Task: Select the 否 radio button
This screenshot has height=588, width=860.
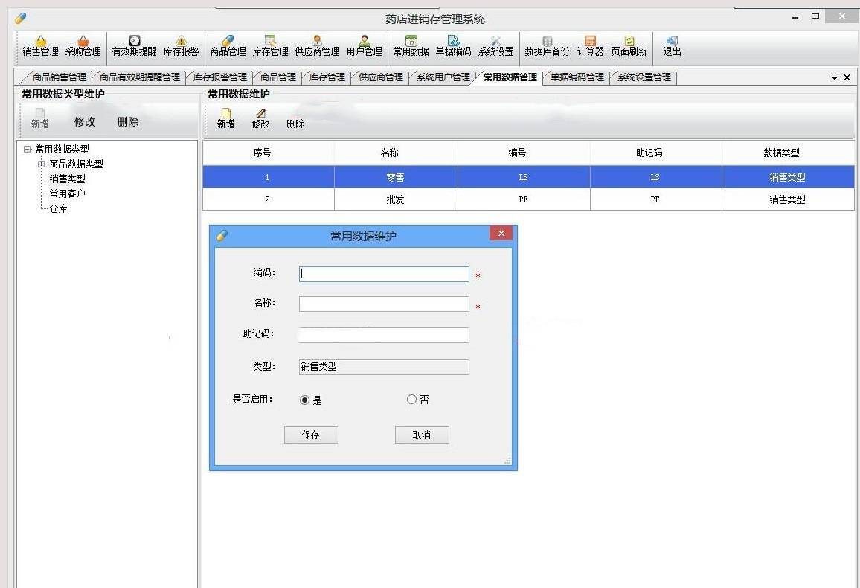Action: (x=411, y=400)
